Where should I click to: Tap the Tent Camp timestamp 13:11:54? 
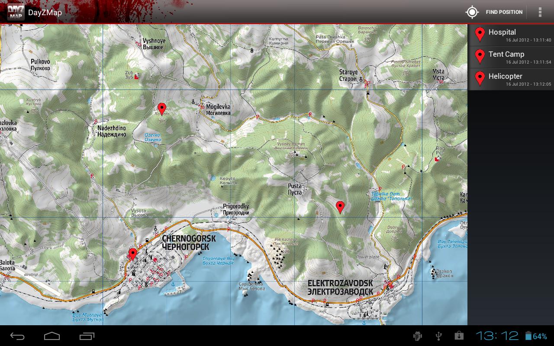pyautogui.click(x=528, y=62)
